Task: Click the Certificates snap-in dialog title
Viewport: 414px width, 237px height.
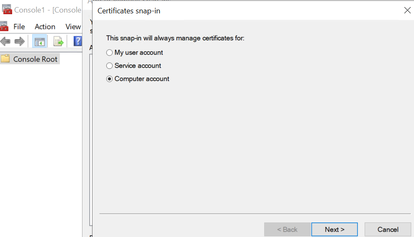Action: [129, 11]
